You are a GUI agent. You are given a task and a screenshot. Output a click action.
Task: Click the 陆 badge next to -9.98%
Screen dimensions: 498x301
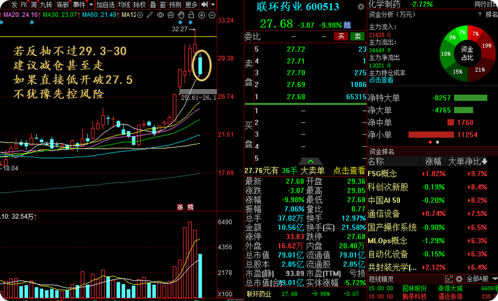347,25
